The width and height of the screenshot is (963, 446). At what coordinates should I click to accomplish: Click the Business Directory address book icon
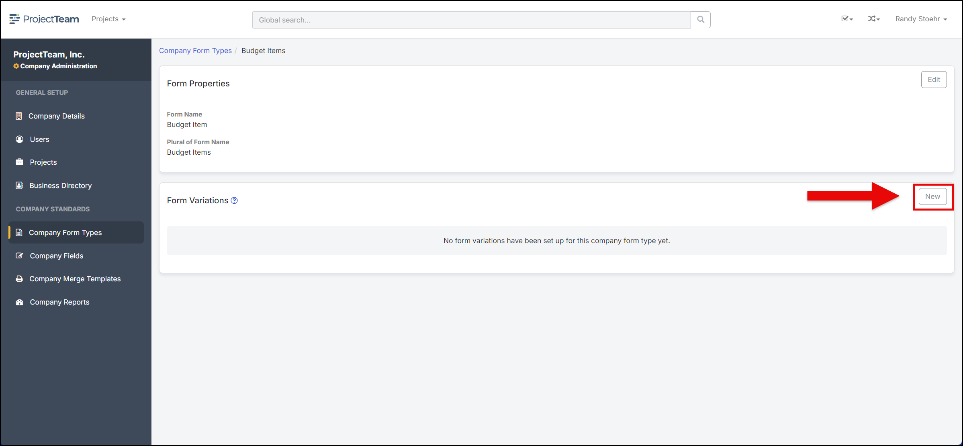click(x=19, y=186)
